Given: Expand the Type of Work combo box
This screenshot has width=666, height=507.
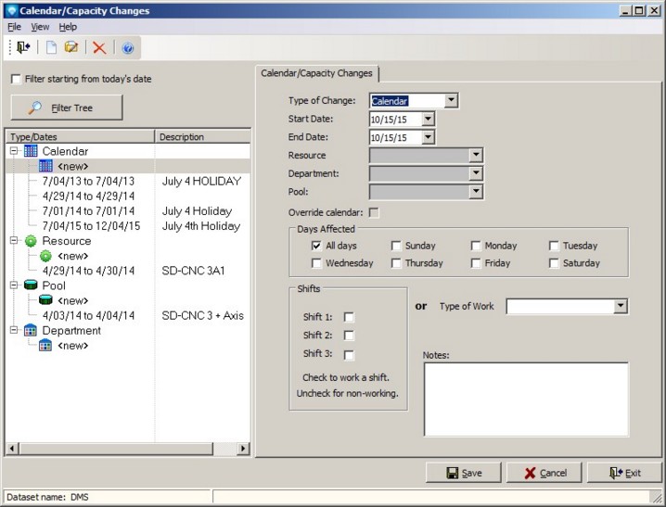Looking at the screenshot, I should tap(621, 306).
